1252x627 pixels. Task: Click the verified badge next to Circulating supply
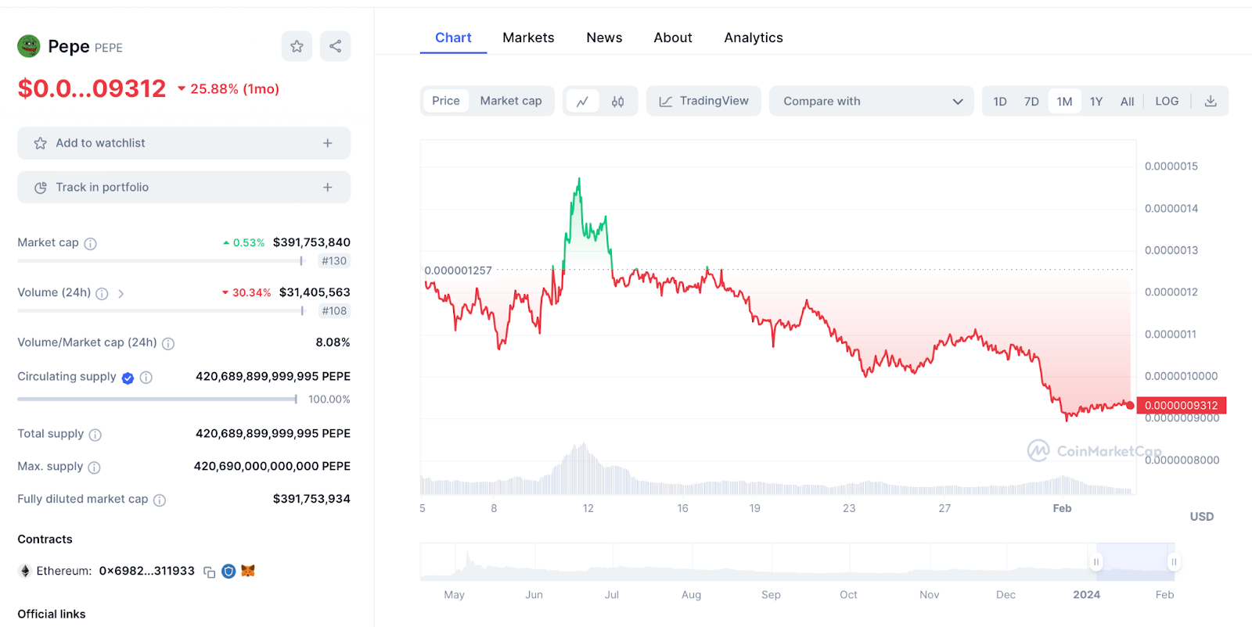pyautogui.click(x=128, y=378)
